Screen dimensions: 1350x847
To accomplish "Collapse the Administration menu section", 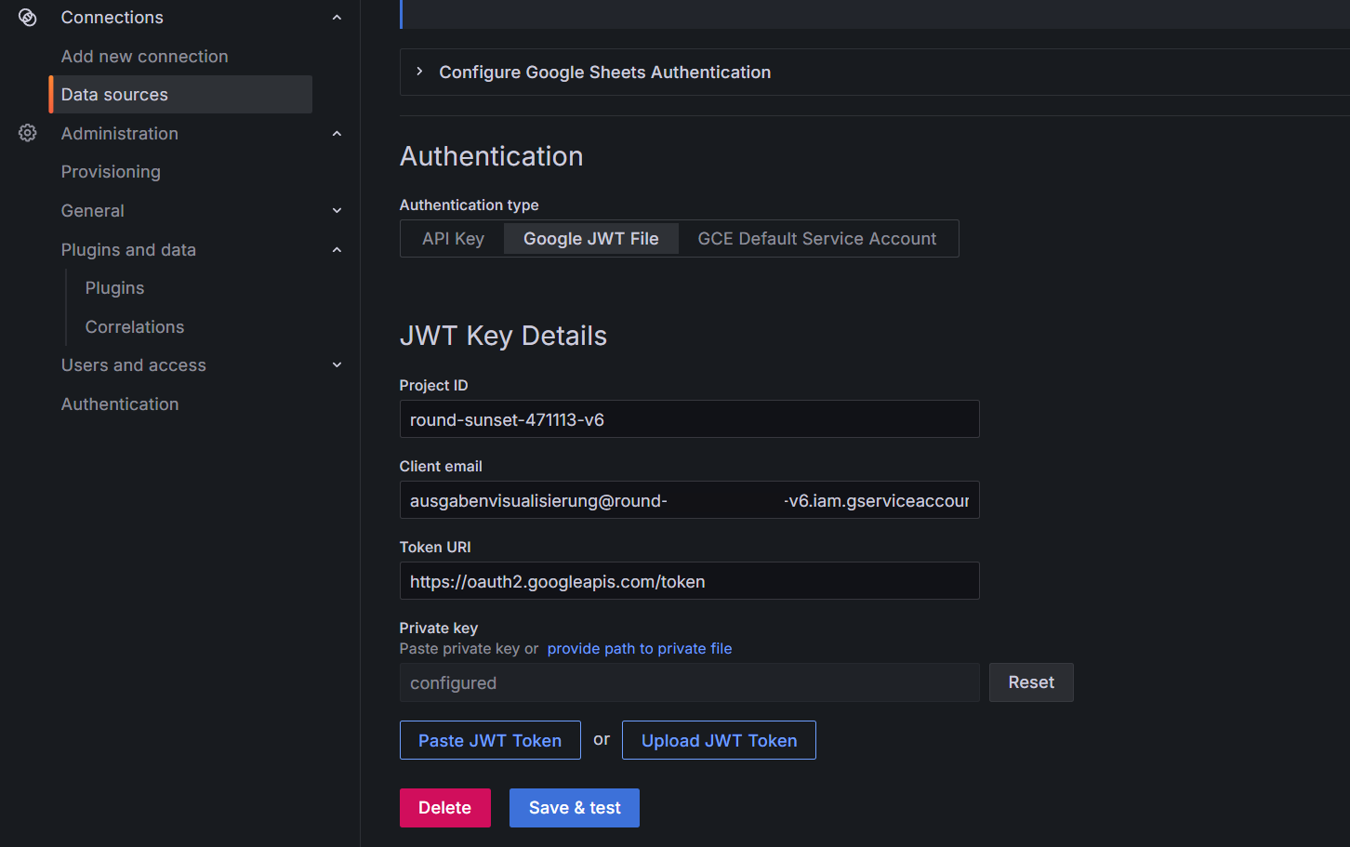I will [337, 134].
